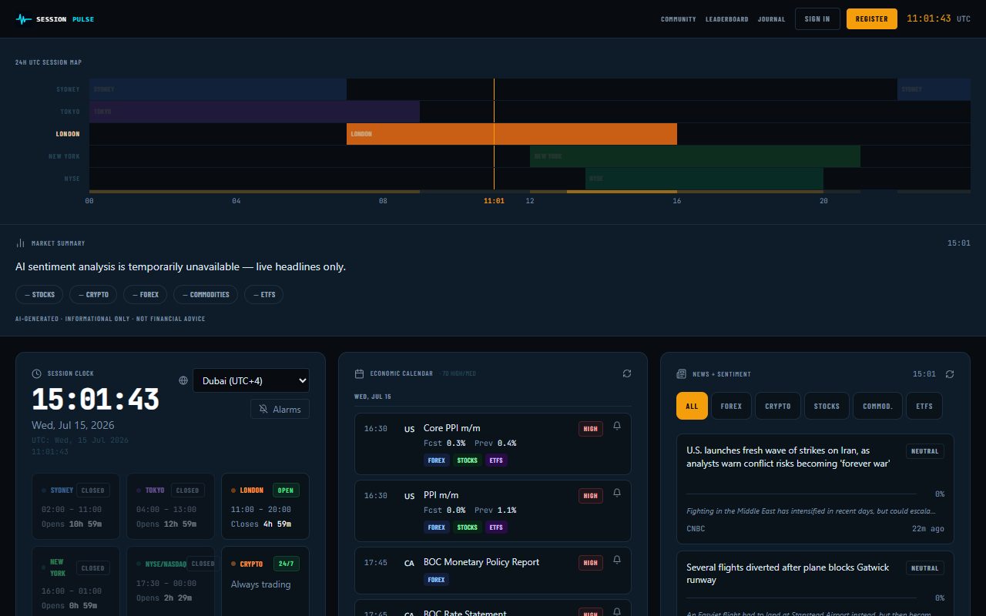Click the Wed, Jul 15, 2026 date
This screenshot has width=986, height=616.
click(73, 425)
